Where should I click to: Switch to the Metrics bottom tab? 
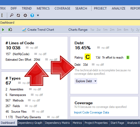77,123
